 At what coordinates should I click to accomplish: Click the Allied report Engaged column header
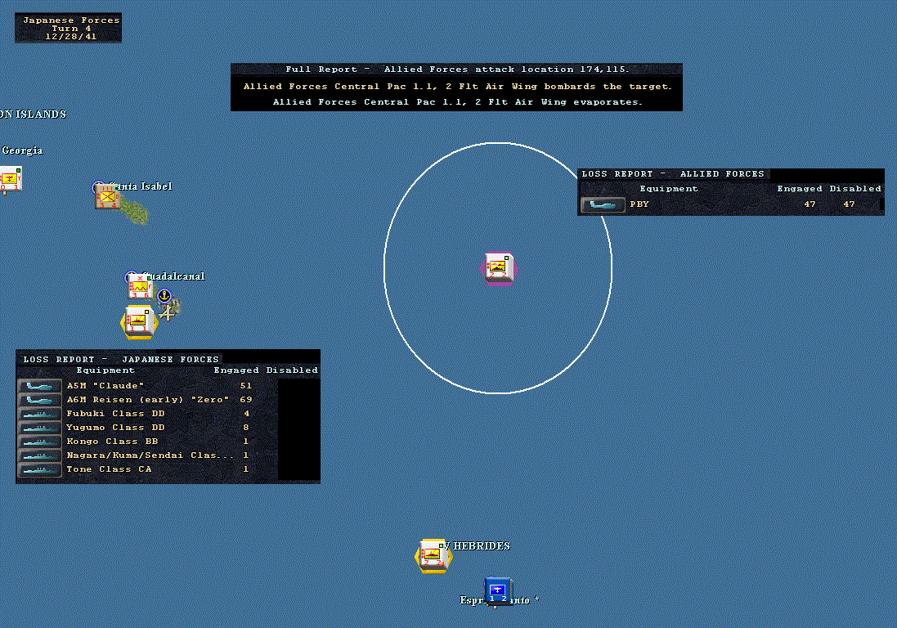(799, 189)
